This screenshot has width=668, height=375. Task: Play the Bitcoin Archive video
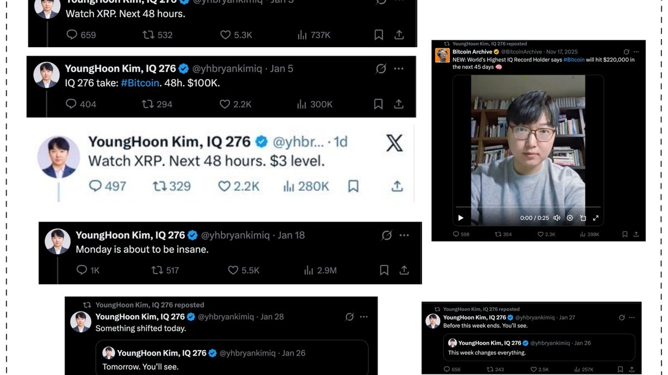tap(460, 218)
